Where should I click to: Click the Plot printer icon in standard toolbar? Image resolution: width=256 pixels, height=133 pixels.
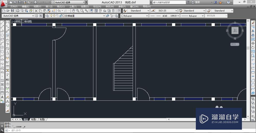coord(18,11)
